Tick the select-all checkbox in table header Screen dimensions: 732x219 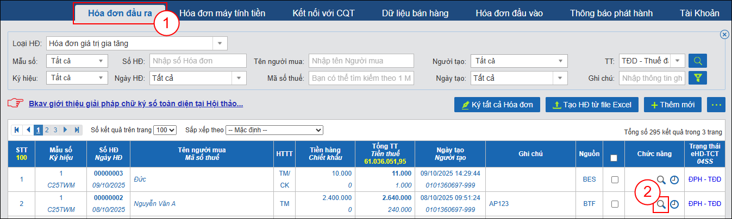[614, 158]
